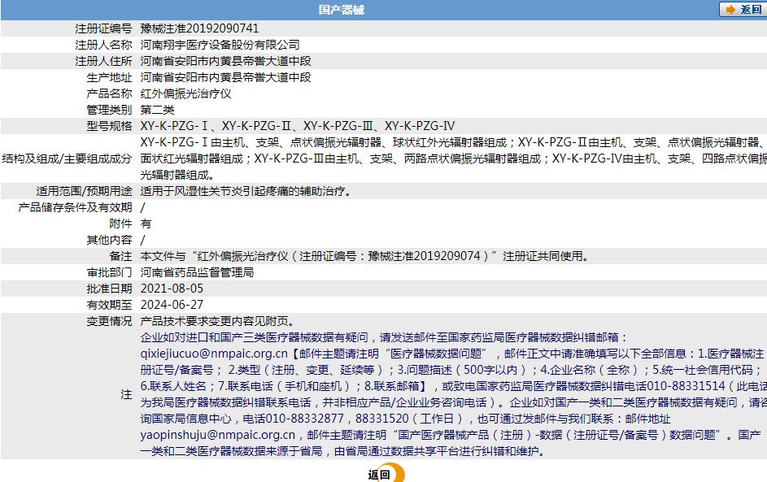The width and height of the screenshot is (767, 482).
Task: Select phone number 010-88331514 in the note
Action: [686, 386]
